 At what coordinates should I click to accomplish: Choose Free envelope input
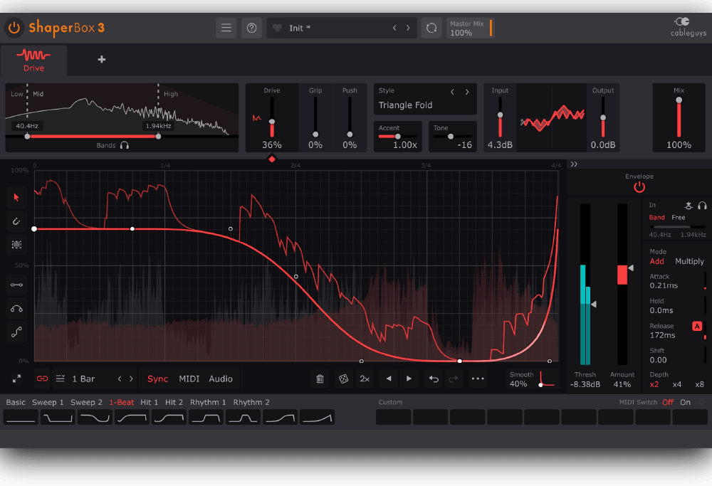679,217
